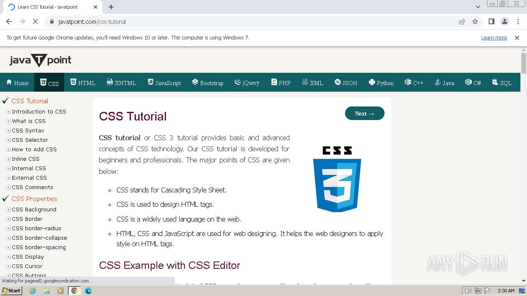Open the Python navigation item

(381, 83)
